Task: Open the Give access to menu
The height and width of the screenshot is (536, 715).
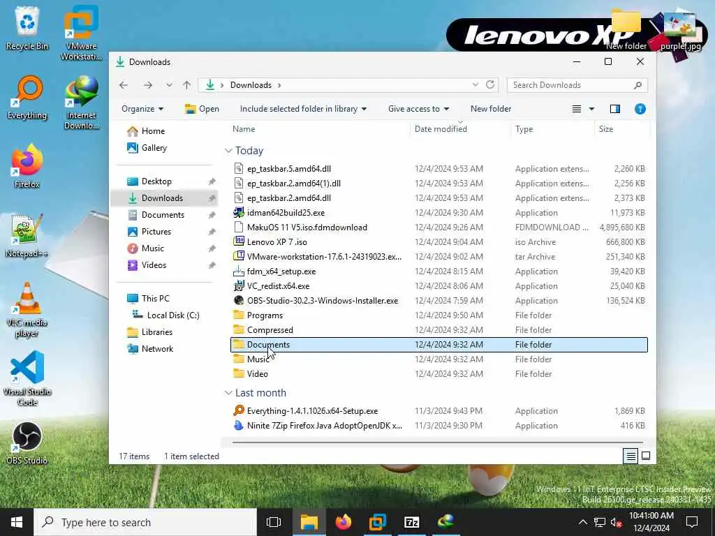Action: (x=419, y=109)
